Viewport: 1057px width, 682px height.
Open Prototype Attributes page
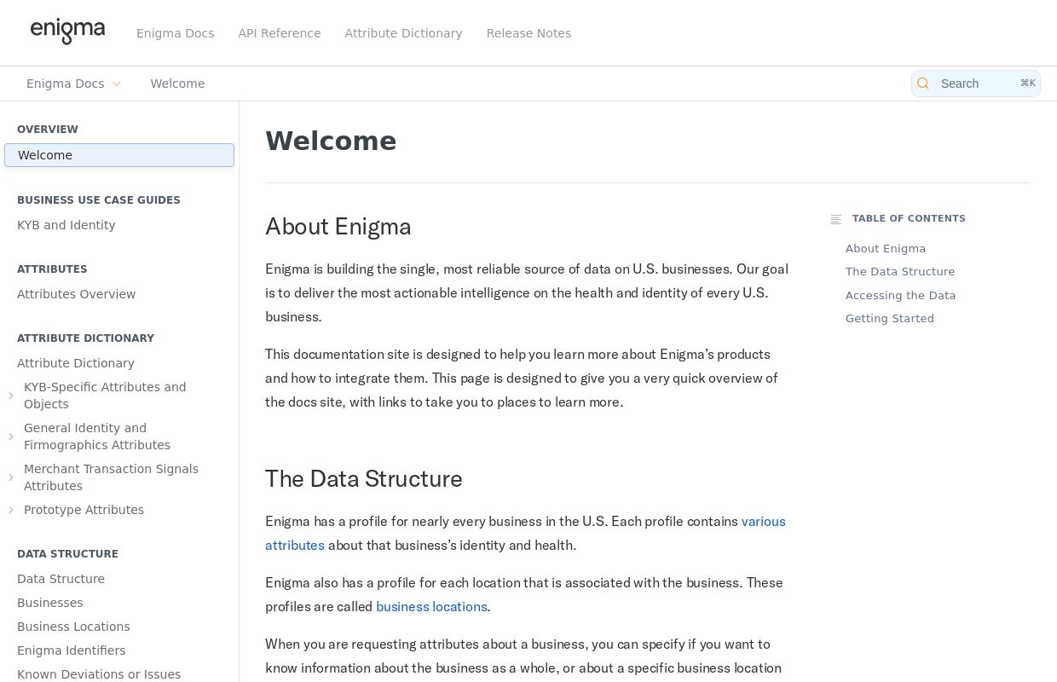click(x=84, y=510)
